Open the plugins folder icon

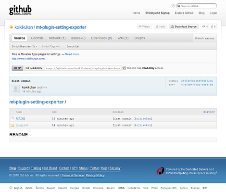pyautogui.click(x=13, y=125)
